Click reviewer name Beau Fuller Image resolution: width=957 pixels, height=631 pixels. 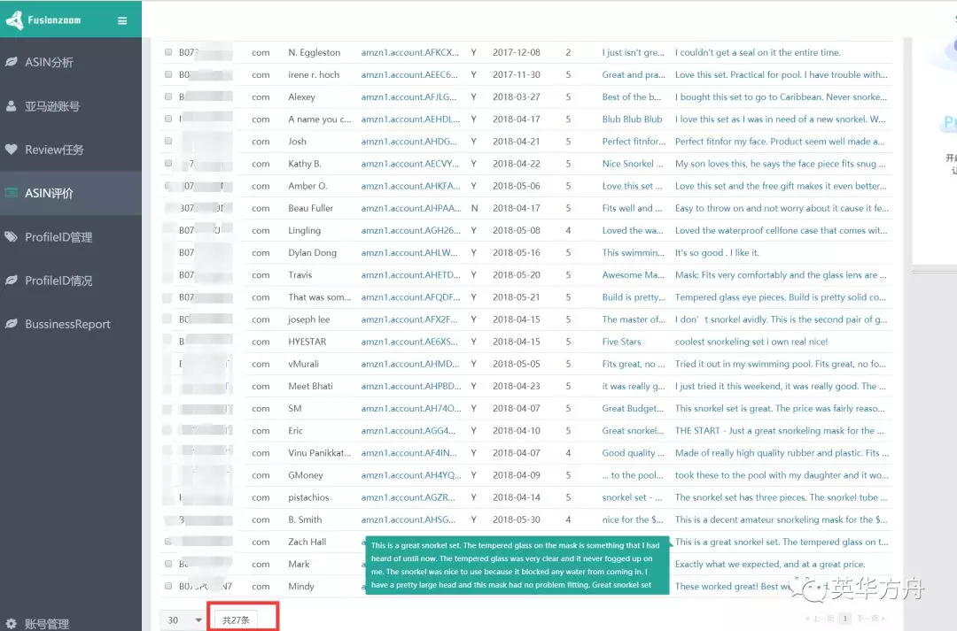coord(311,208)
